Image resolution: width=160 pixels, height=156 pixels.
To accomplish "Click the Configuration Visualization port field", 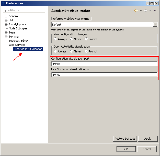I will click(104, 64).
